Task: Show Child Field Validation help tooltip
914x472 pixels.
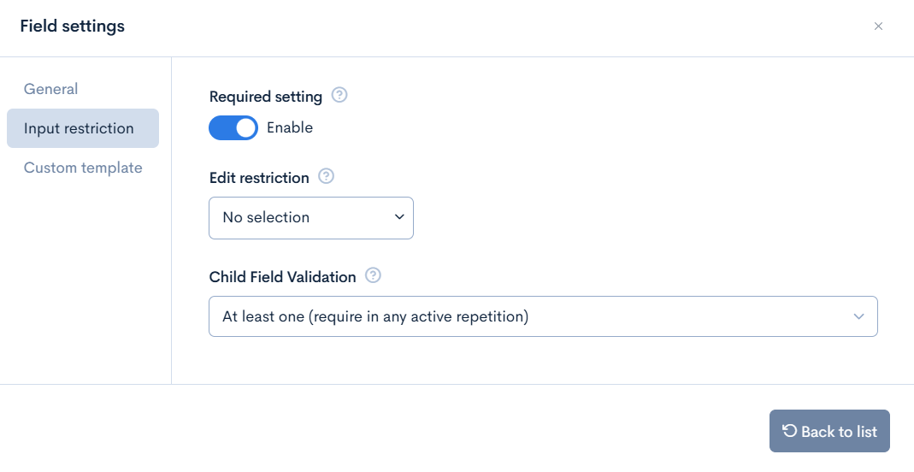Action: pos(373,275)
